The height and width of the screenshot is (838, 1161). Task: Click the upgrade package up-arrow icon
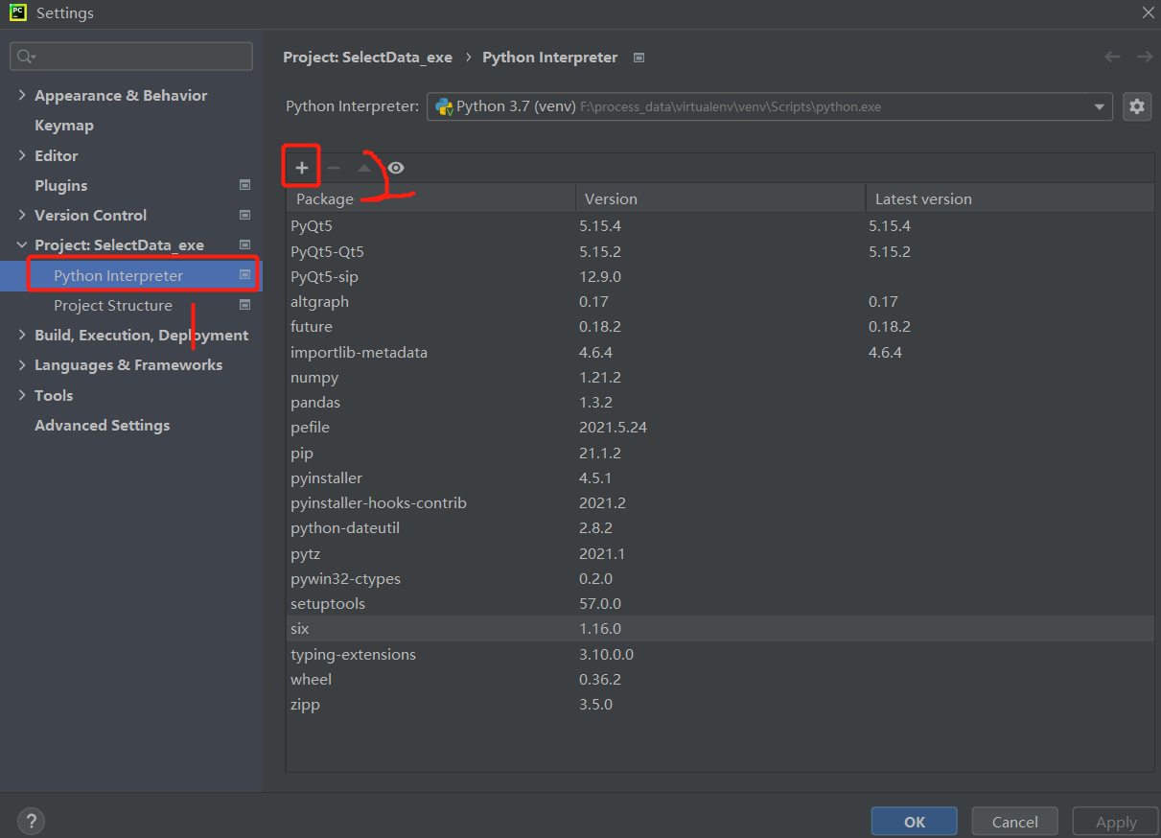(364, 168)
